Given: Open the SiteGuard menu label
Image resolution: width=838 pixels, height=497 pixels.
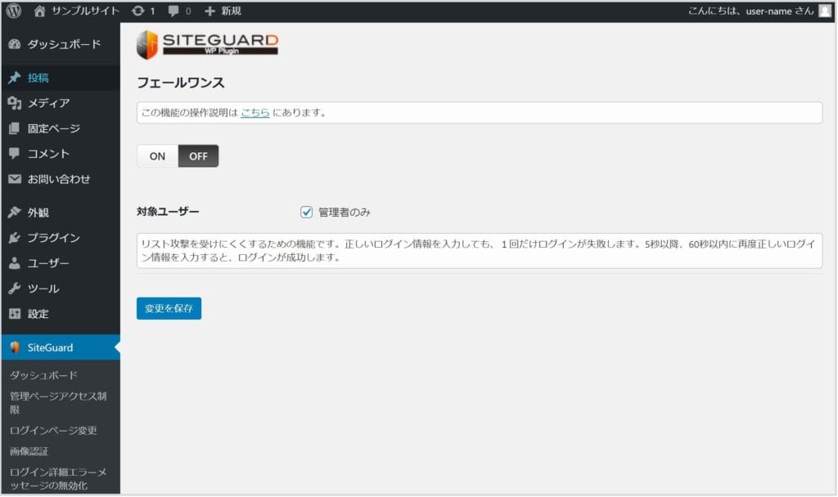Looking at the screenshot, I should 50,347.
